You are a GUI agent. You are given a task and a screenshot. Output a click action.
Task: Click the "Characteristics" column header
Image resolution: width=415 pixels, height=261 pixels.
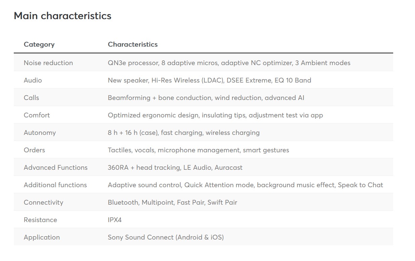coord(133,44)
